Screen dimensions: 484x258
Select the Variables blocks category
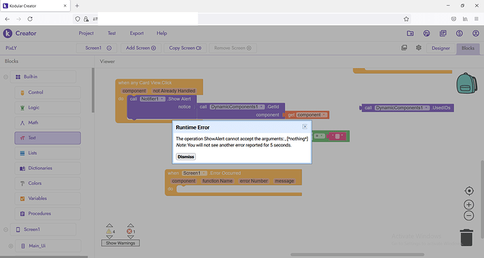[x=48, y=198]
